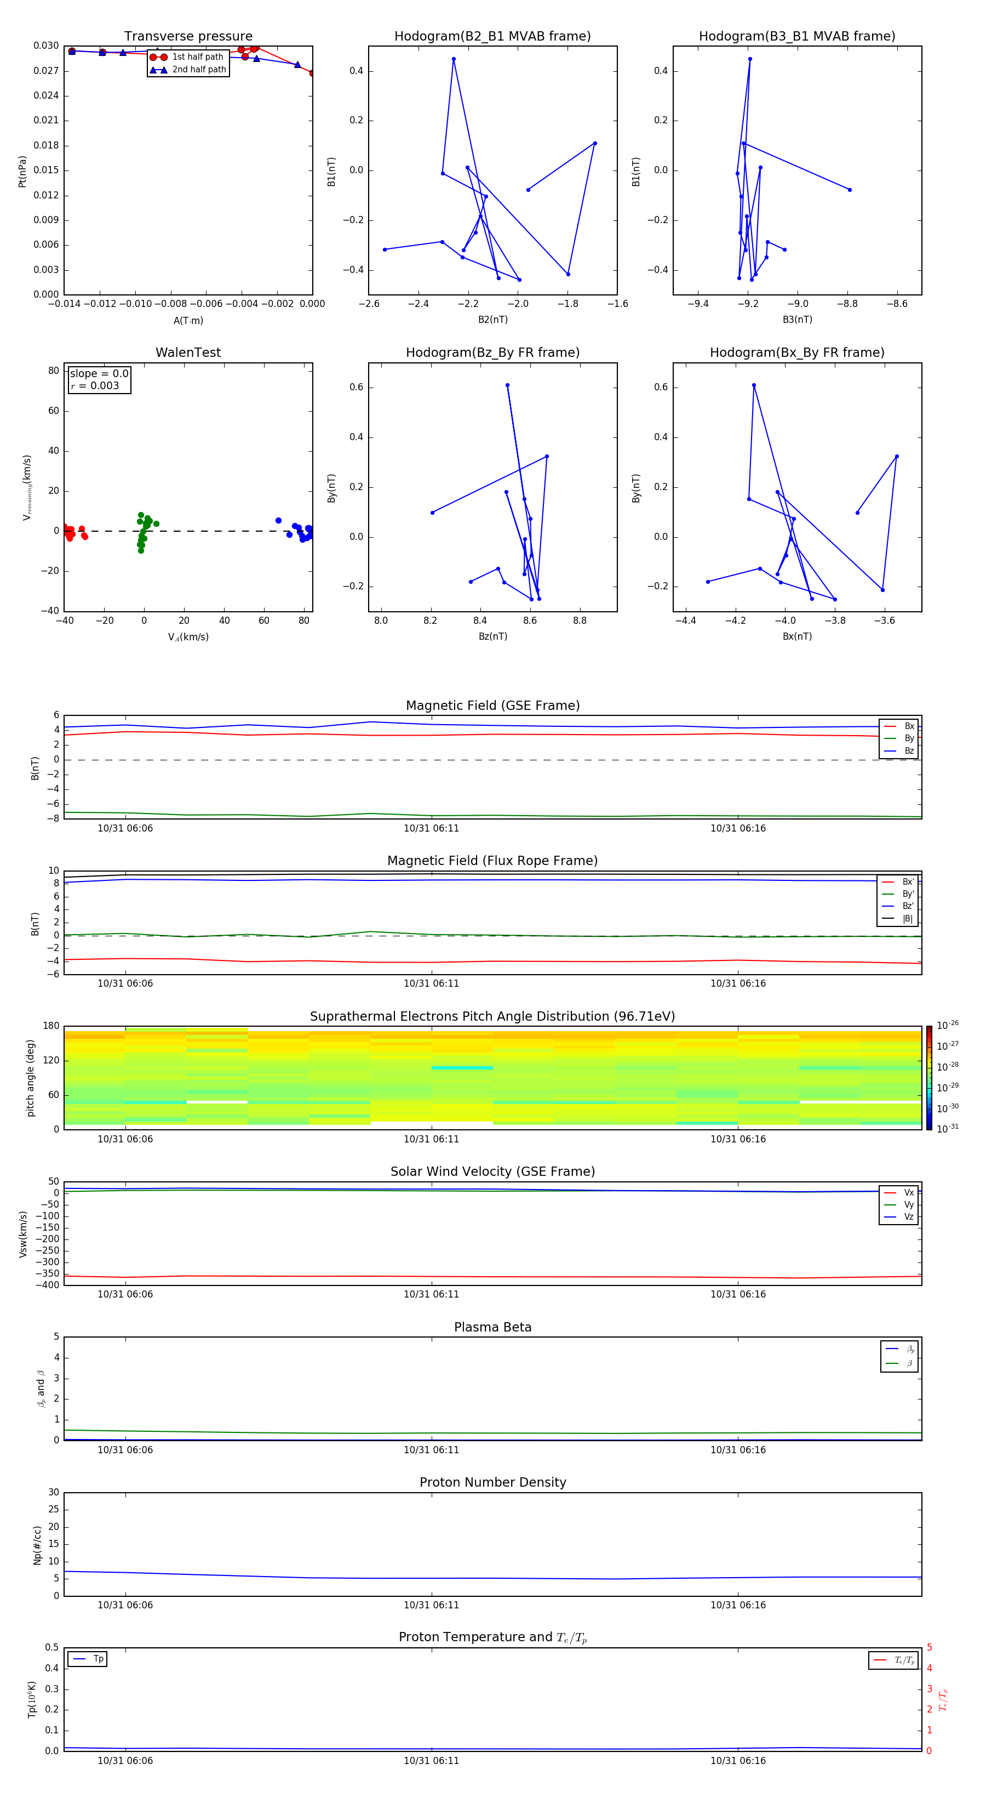Click the 'slope = 0.0' annotation
This screenshot has height=1809, width=986.
coord(99,374)
